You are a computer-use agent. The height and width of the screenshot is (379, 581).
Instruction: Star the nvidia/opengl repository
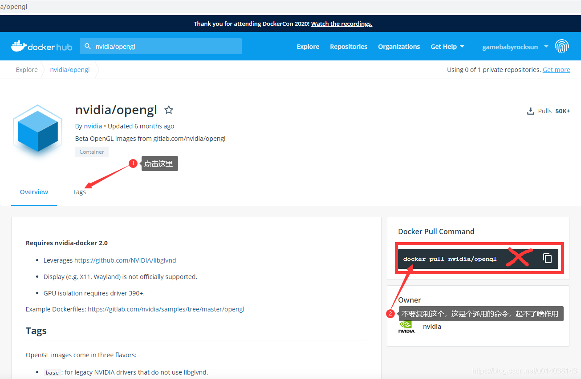pyautogui.click(x=169, y=110)
